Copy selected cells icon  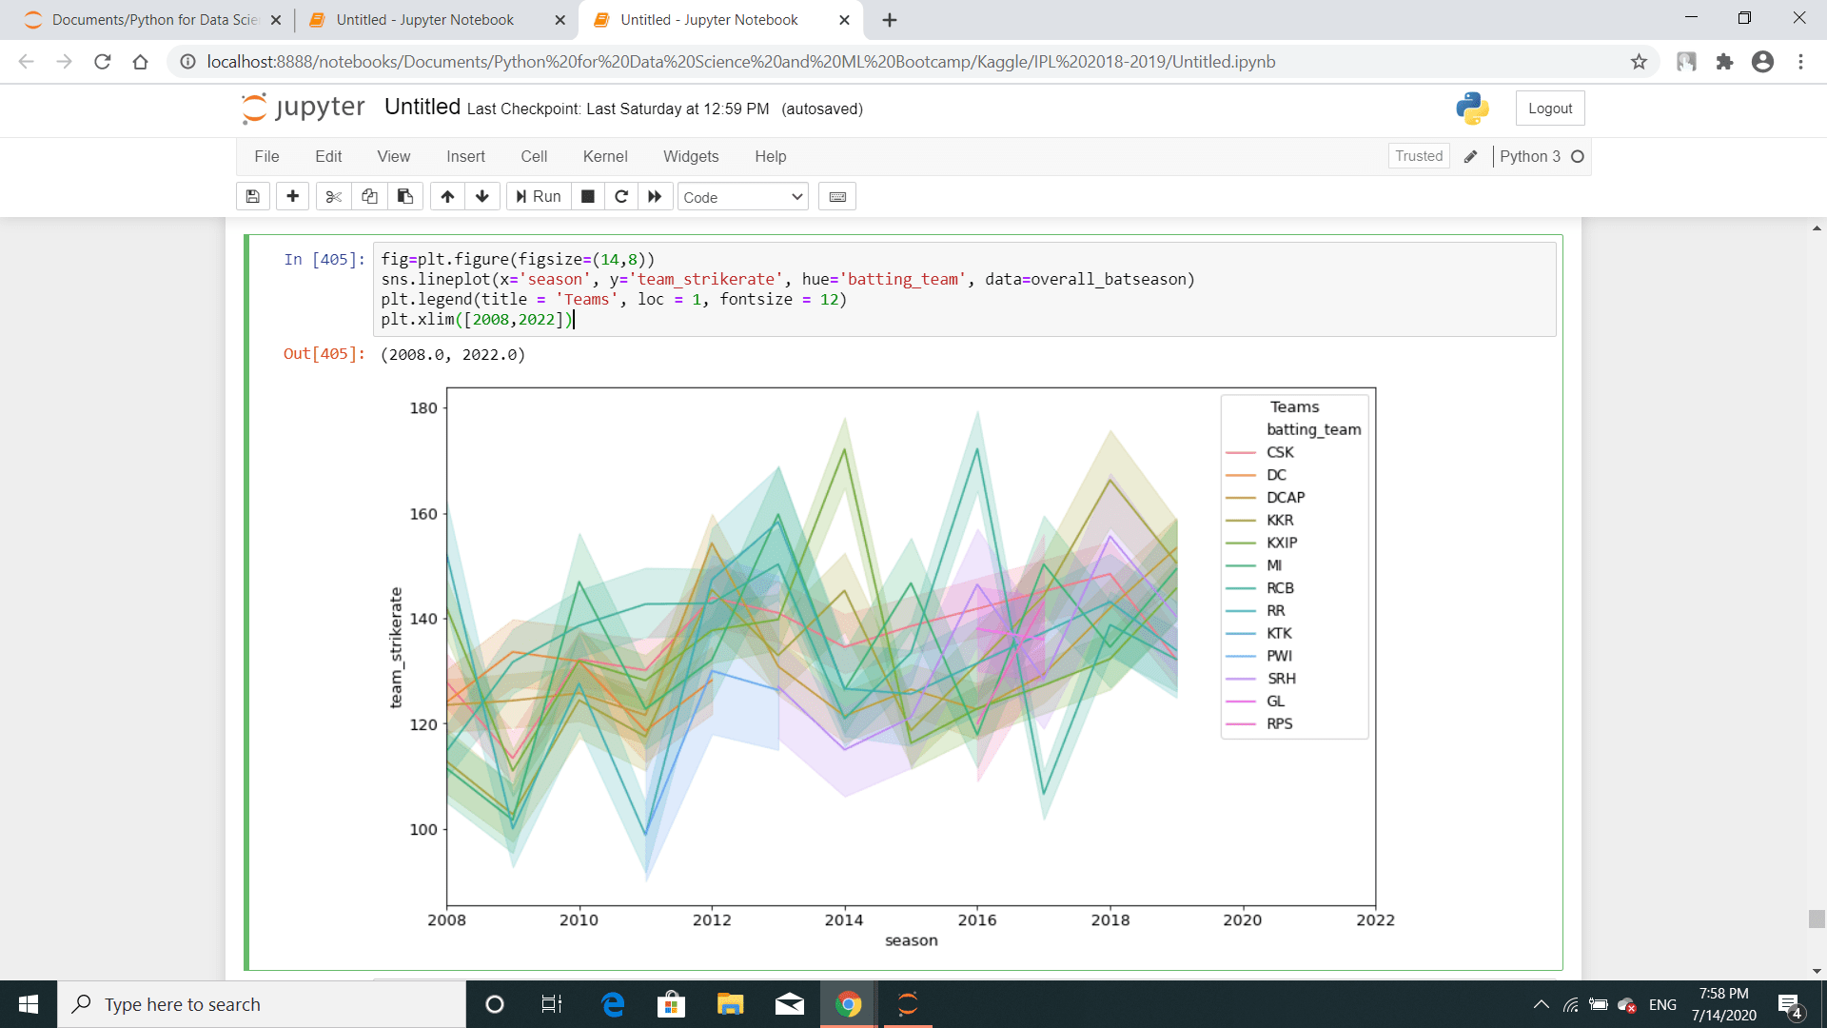pyautogui.click(x=369, y=197)
